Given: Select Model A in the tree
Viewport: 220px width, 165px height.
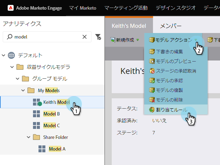Looking at the screenshot, I should click(x=57, y=149).
